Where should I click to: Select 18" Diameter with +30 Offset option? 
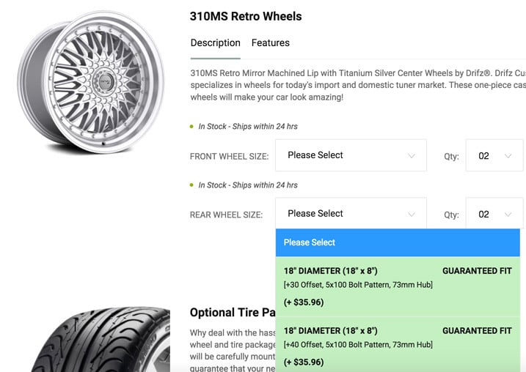(398, 286)
